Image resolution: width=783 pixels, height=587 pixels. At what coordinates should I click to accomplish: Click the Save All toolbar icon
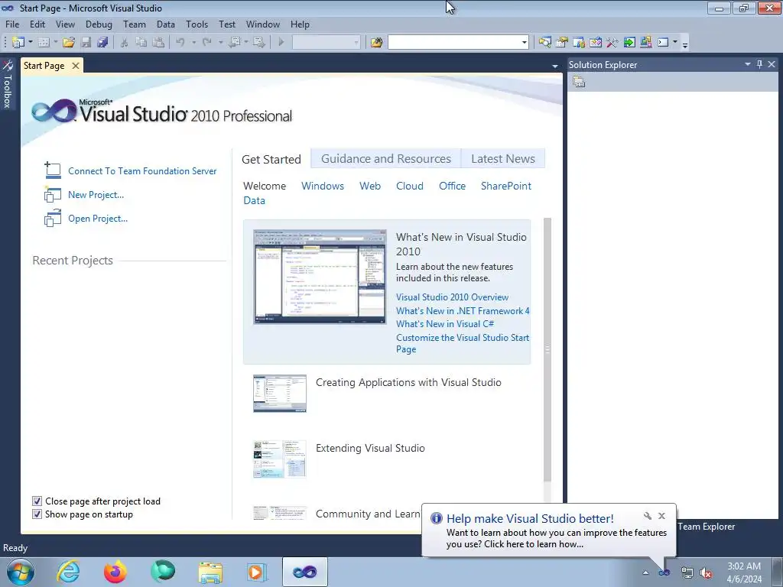tap(102, 43)
